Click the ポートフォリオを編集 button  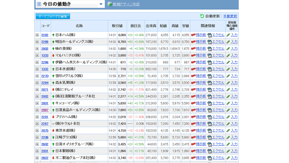tap(53, 16)
